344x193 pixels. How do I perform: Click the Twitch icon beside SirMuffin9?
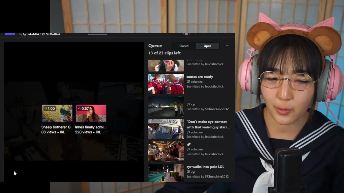(44, 34)
